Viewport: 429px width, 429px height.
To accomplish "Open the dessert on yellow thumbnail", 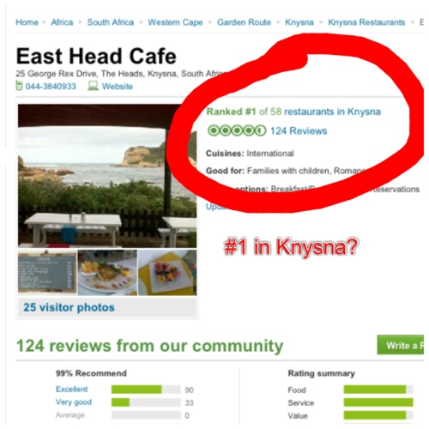I will point(167,273).
